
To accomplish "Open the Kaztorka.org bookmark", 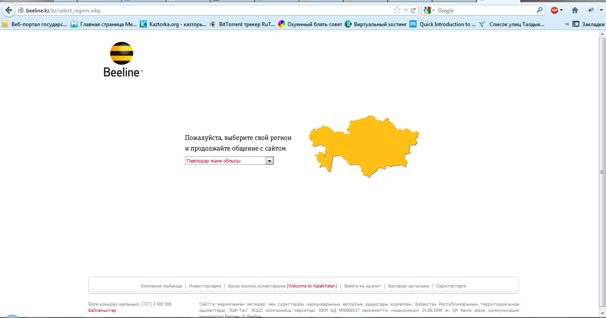I will pyautogui.click(x=173, y=24).
